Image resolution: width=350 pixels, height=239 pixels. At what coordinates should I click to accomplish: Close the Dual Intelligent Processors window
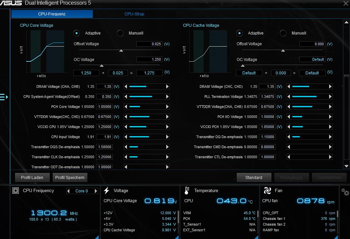[346, 3]
